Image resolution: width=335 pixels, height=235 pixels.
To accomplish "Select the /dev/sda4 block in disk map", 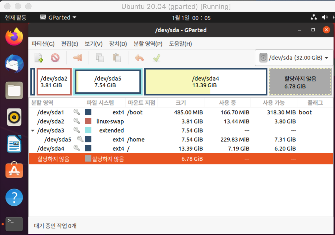I will [206, 82].
